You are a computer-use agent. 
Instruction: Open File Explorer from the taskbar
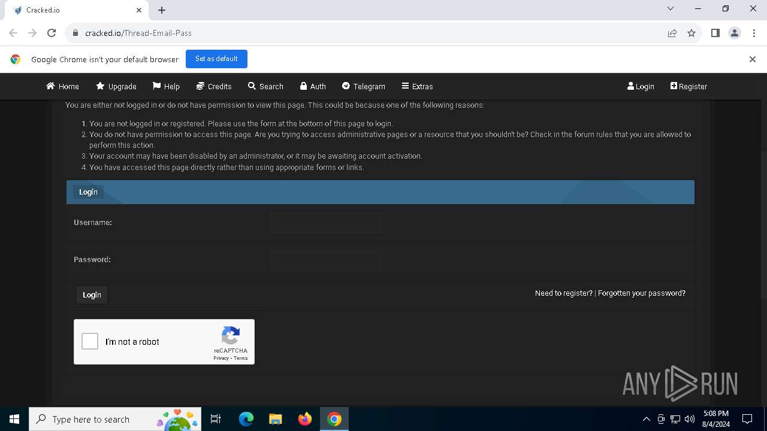pos(276,419)
